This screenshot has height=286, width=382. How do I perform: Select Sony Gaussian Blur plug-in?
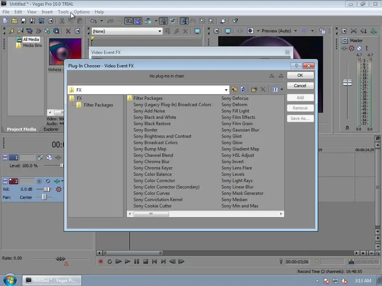click(x=240, y=130)
